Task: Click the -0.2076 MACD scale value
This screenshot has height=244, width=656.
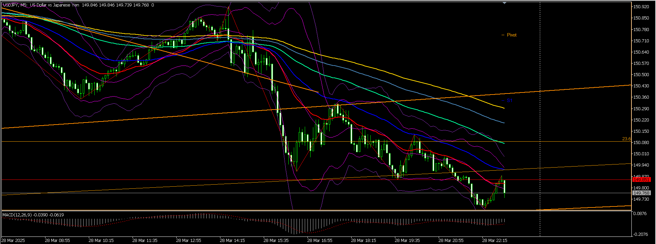Action: (x=640, y=234)
